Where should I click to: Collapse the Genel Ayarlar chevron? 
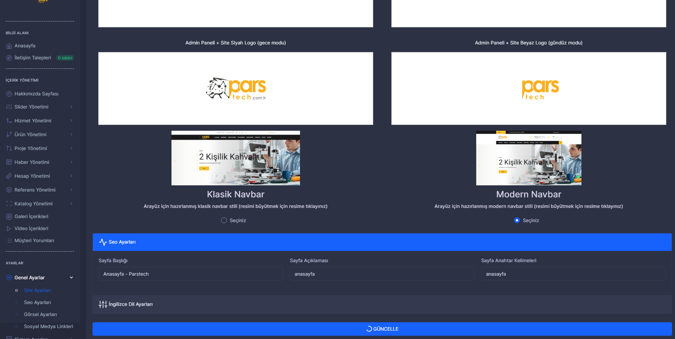pos(71,278)
